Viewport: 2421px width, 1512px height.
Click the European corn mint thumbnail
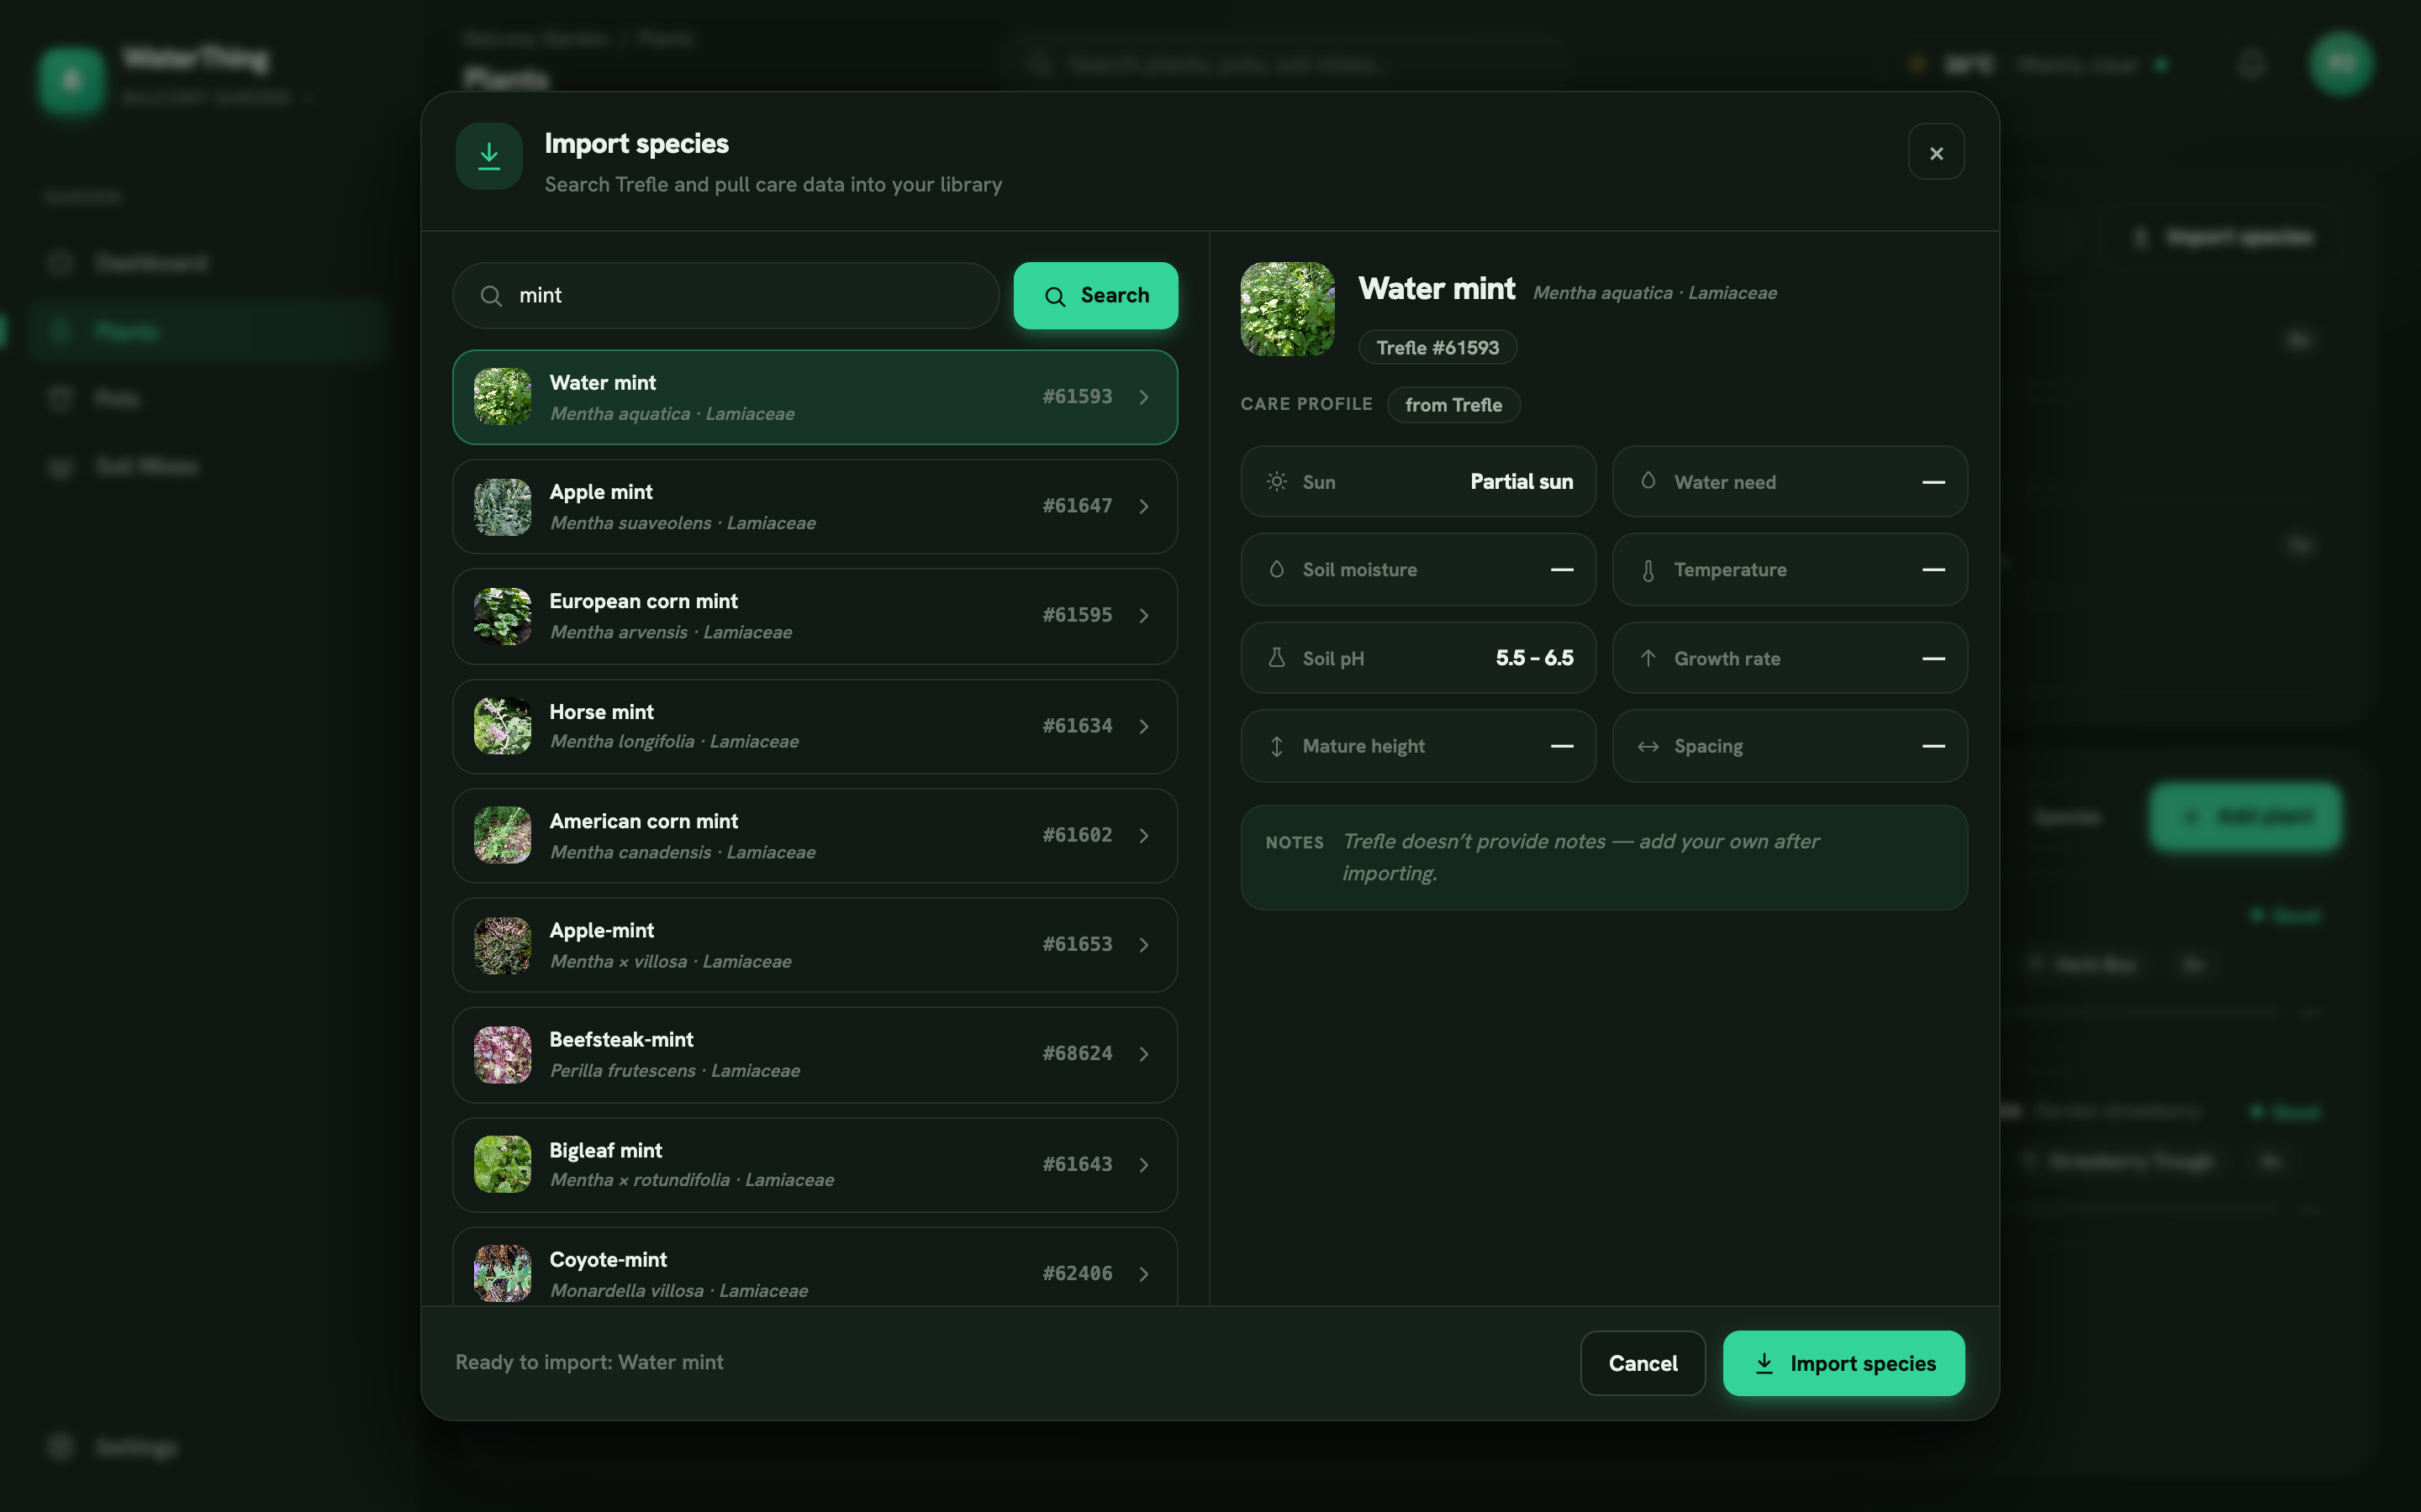[502, 616]
